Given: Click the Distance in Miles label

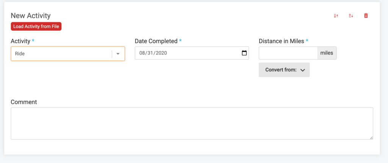Looking at the screenshot, I should pos(282,41).
